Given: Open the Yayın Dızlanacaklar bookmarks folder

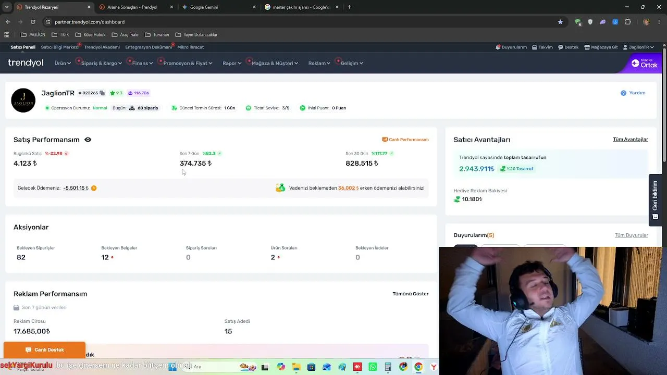Looking at the screenshot, I should [x=196, y=35].
